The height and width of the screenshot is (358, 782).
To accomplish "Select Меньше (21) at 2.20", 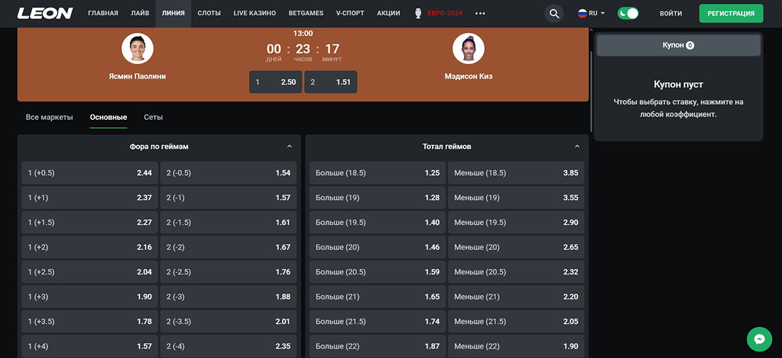I will point(516,297).
